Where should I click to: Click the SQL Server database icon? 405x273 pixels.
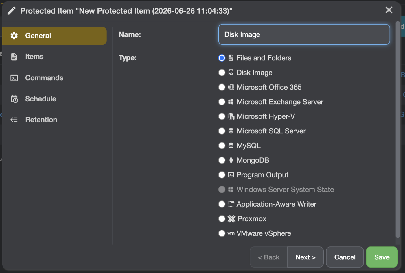click(x=231, y=131)
